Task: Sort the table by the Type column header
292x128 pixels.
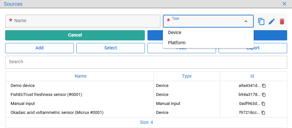Action: (x=187, y=76)
